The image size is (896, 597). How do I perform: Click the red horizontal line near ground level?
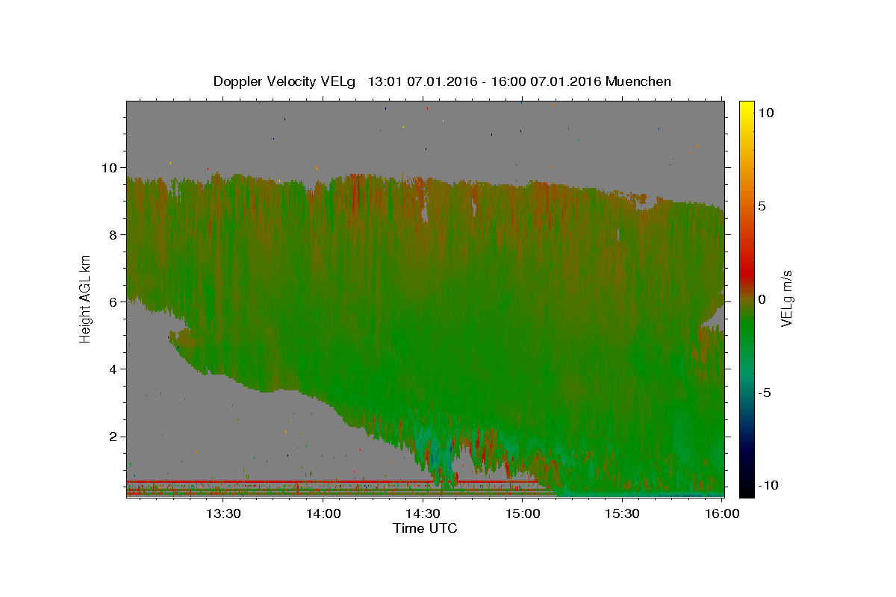coord(332,482)
